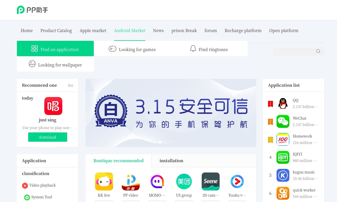Click the PP助手 logo
Image resolution: width=337 pixels, height=202 pixels.
tap(33, 10)
